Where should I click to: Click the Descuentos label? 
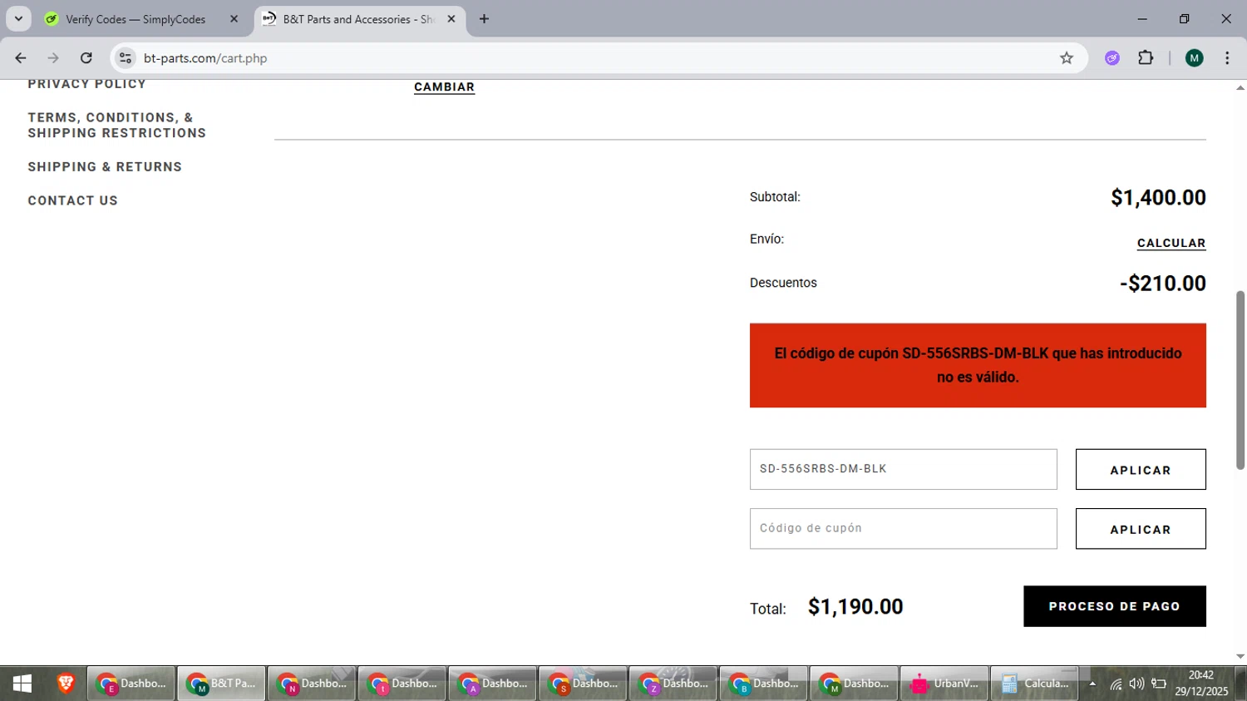(783, 283)
